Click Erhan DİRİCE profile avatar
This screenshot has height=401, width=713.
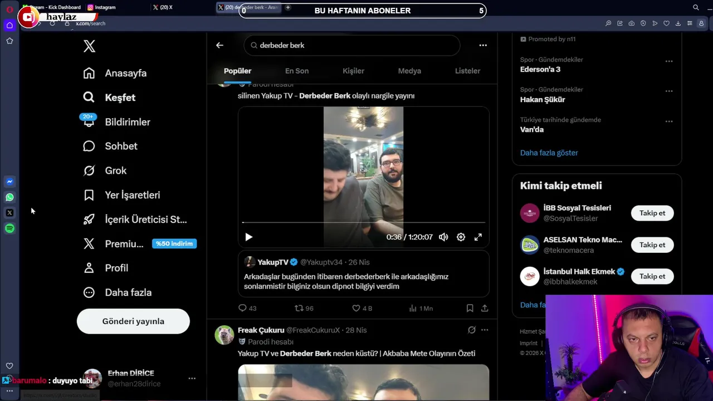click(x=92, y=378)
